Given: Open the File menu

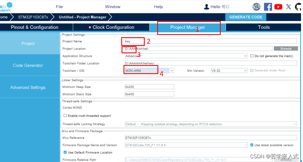Looking at the screenshot, I should [59, 7].
